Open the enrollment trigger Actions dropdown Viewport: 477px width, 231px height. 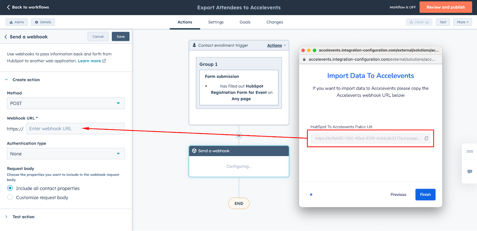276,46
